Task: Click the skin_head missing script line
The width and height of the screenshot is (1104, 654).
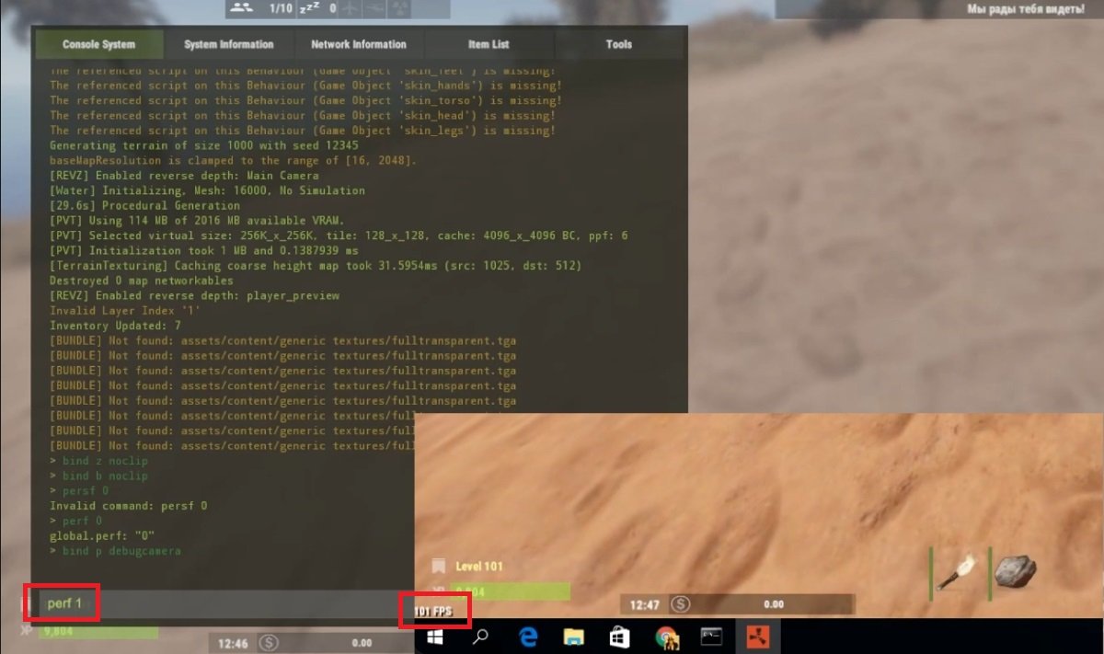Action: [301, 115]
